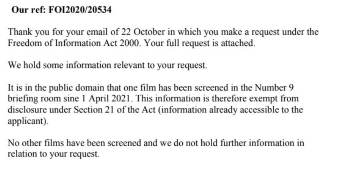Click the "Our ref:" heading label
This screenshot has height=169, width=339.
(x=28, y=10)
